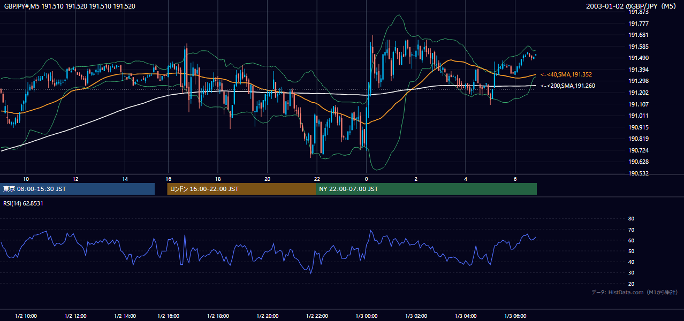Click price axis label 191.585
This screenshot has width=684, height=321.
click(639, 47)
